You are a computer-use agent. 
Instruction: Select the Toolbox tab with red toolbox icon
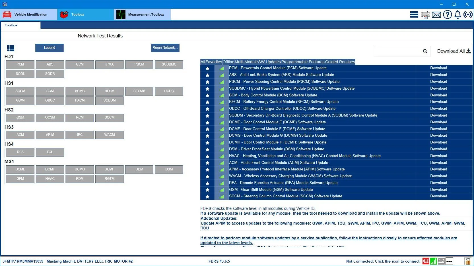point(86,14)
